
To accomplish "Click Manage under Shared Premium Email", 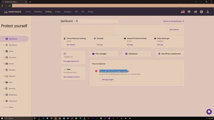I will tap(130, 45).
